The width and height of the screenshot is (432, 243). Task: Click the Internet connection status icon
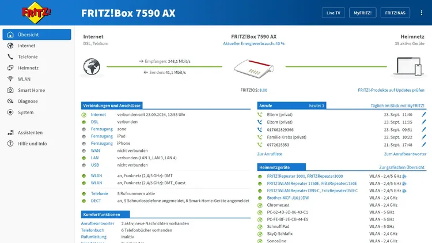(84, 115)
